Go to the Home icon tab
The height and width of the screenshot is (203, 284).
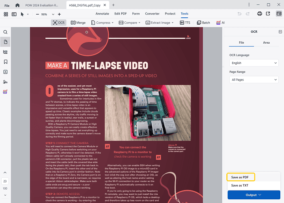click(x=17, y=5)
